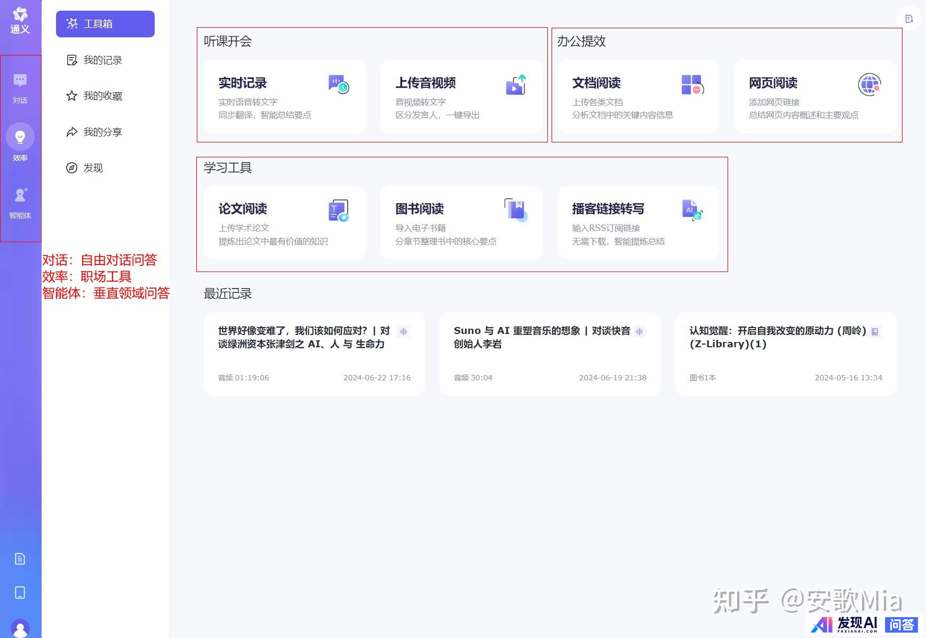Open record 认知觉醒 book entry
This screenshot has height=638, width=926.
[x=786, y=354]
